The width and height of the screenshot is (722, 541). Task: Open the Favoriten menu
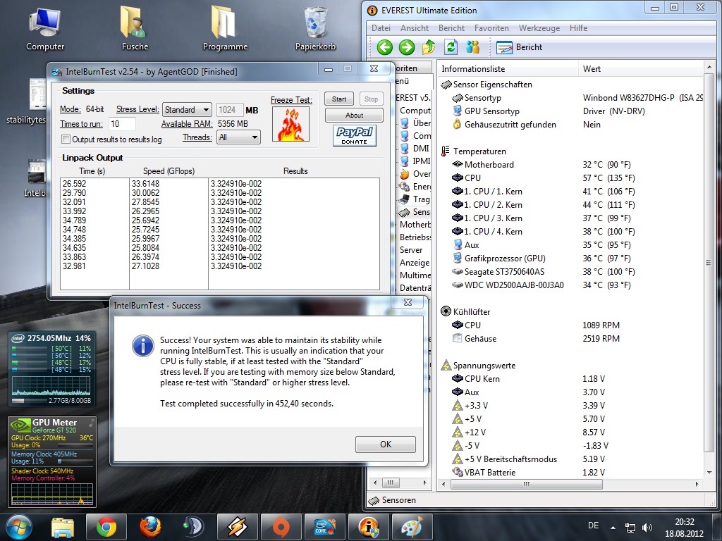(491, 28)
